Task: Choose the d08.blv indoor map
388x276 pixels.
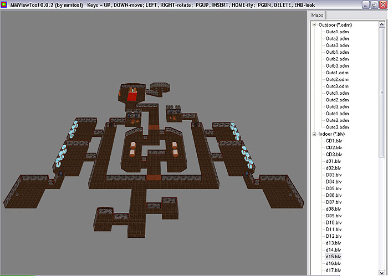Action: [334, 209]
